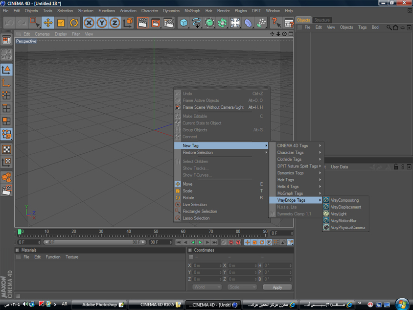The width and height of the screenshot is (413, 310).
Task: Select Use Polygon tool in left palette
Action: pos(6,121)
